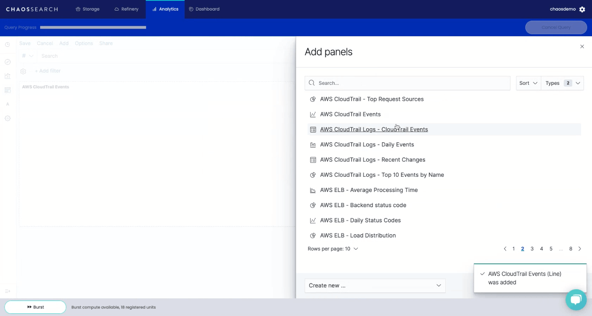
Task: Open the Create new dropdown
Action: (x=375, y=286)
